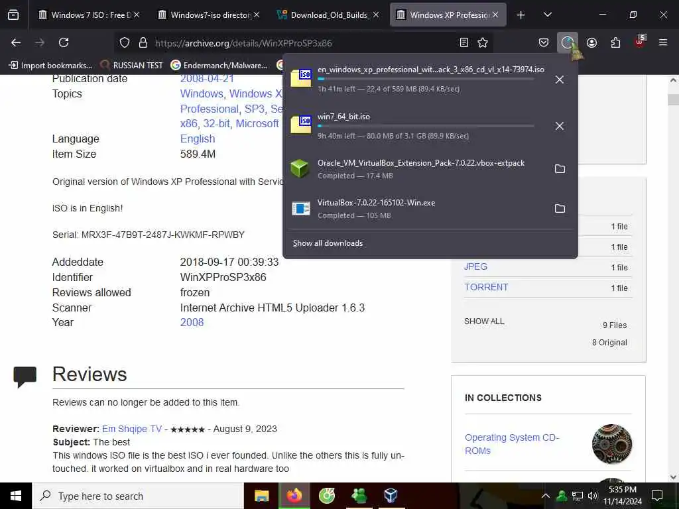The image size is (679, 509).
Task: Open the notification center
Action: click(657, 496)
